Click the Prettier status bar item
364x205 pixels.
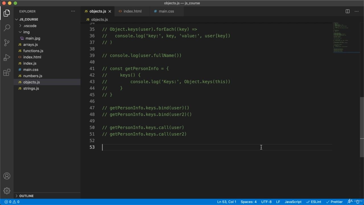point(334,202)
